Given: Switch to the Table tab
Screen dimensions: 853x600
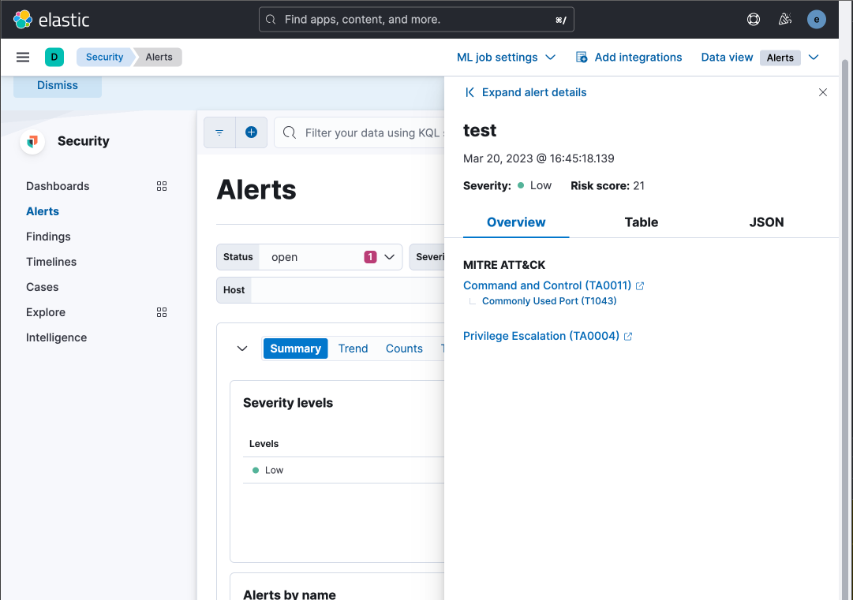Looking at the screenshot, I should 642,222.
